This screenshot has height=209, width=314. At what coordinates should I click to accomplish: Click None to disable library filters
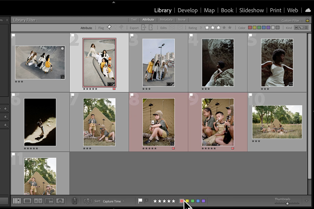182,20
